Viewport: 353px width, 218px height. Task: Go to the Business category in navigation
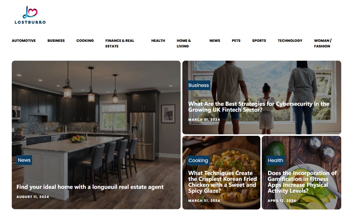click(x=56, y=41)
